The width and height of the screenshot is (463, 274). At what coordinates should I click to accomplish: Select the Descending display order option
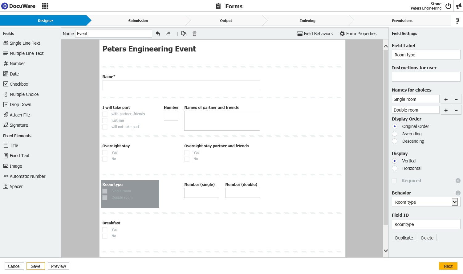click(x=395, y=141)
